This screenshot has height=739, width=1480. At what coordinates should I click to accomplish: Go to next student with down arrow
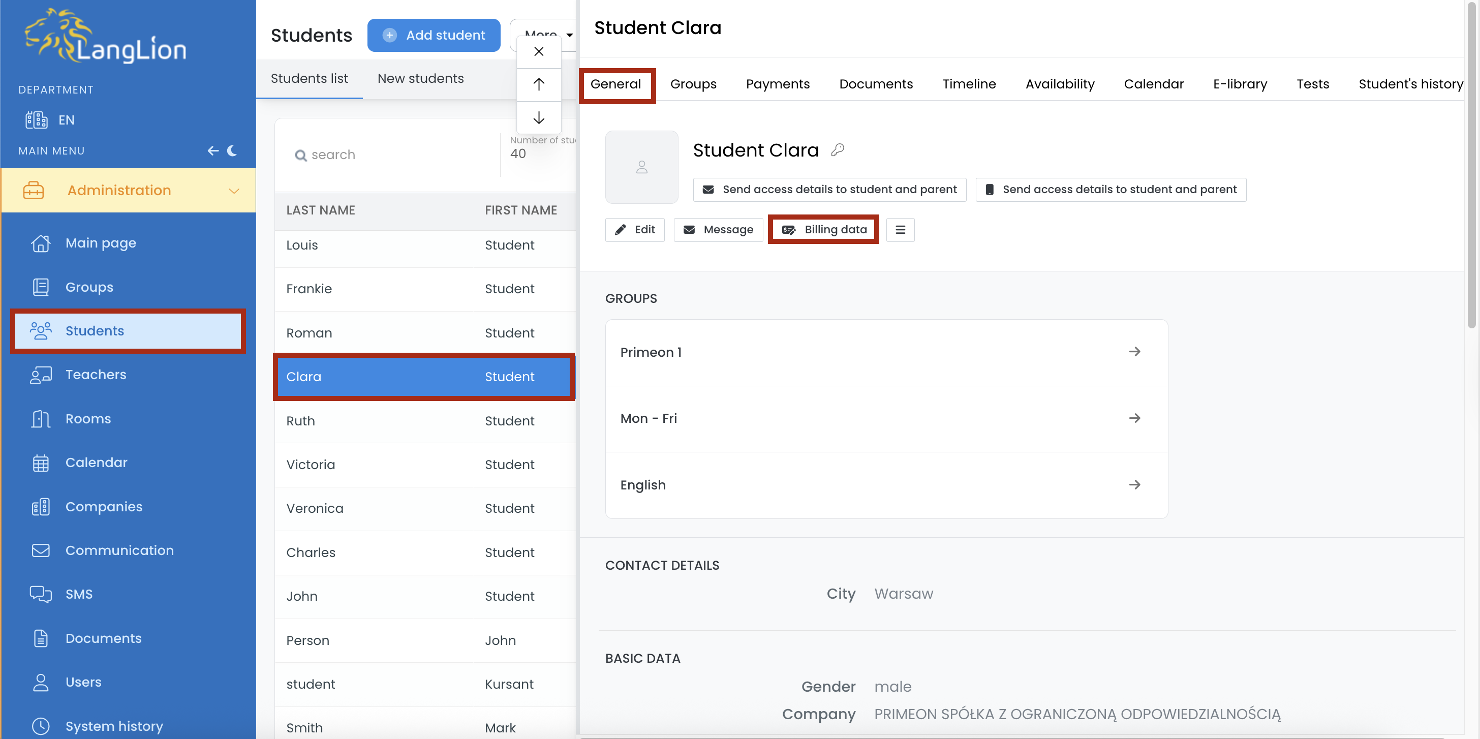[538, 118]
